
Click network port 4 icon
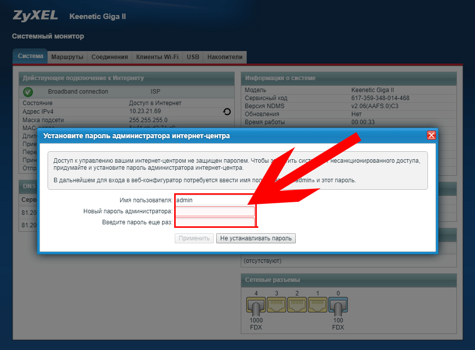pyautogui.click(x=256, y=305)
